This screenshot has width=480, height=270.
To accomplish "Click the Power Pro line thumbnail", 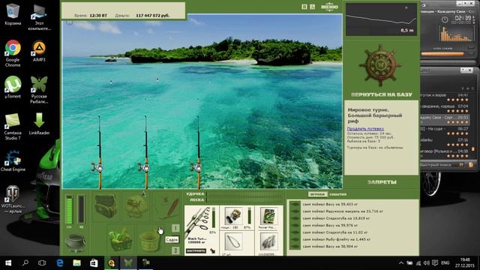I will [x=268, y=216].
